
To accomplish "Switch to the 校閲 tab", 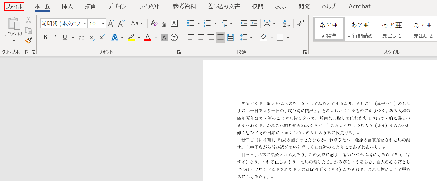I will (x=258, y=6).
